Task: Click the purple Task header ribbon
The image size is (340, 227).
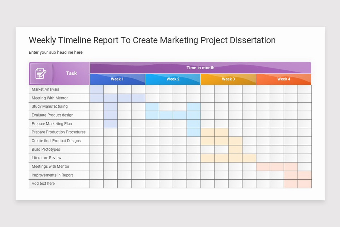Action: [71, 73]
